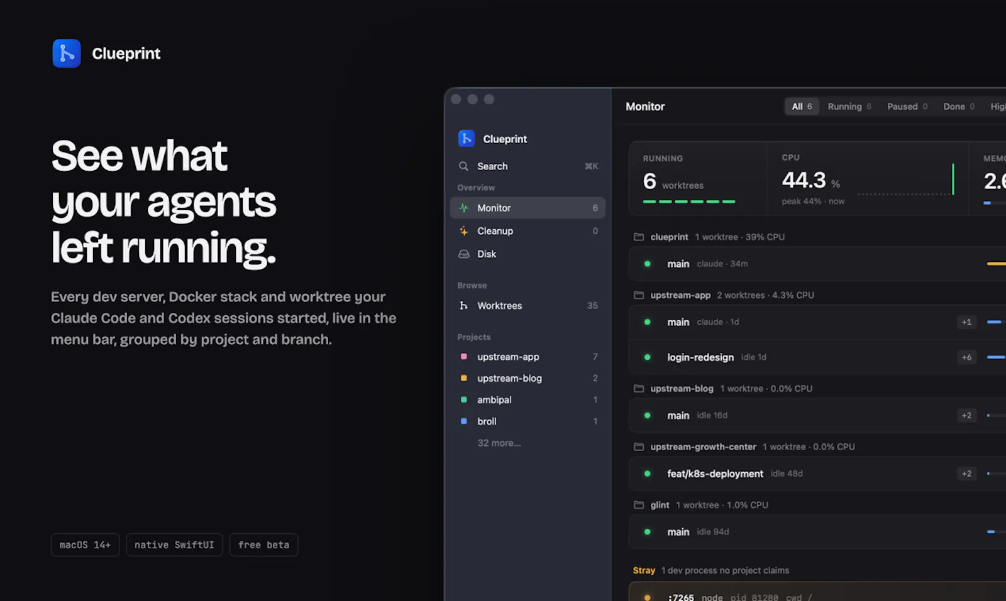Screen dimensions: 1006x601
Task: Click the Clueprint app icon in sidebar
Action: 467,138
